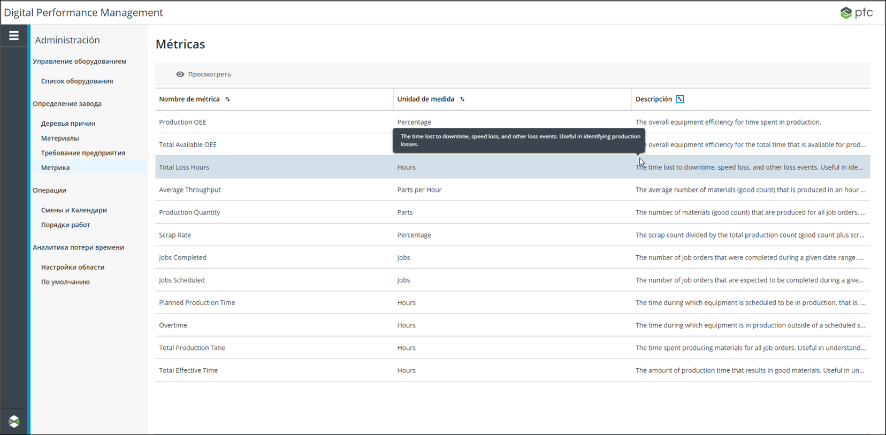Click the PTC logo in header
This screenshot has width=886, height=435.
856,12
